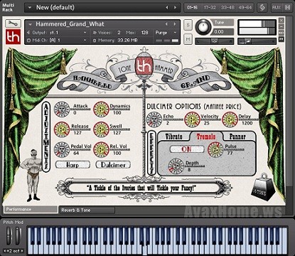This screenshot has width=295, height=256.
Task: Adjust the Tune knob
Action: coord(203,27)
